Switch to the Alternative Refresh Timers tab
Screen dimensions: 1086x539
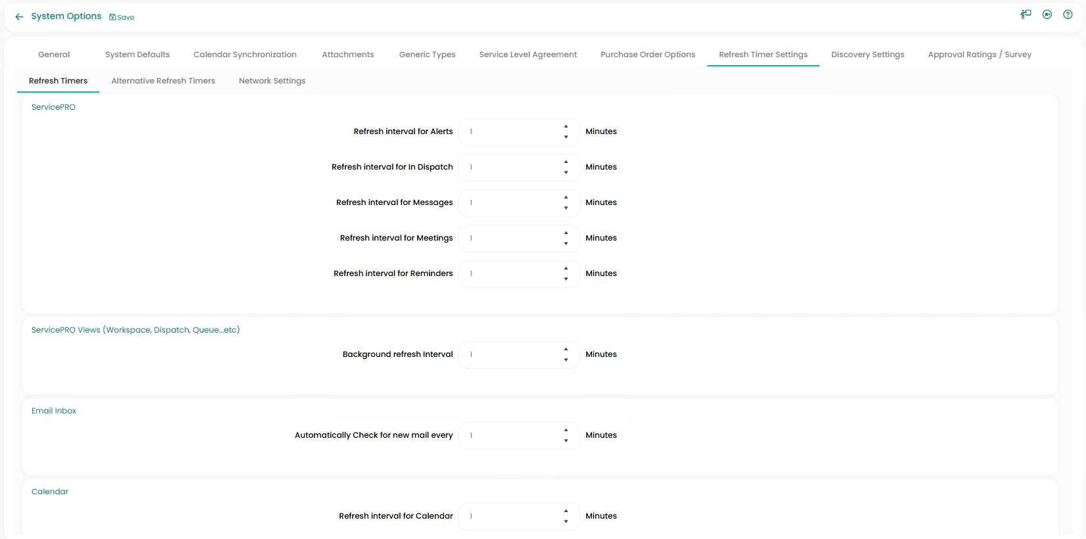[x=163, y=81]
